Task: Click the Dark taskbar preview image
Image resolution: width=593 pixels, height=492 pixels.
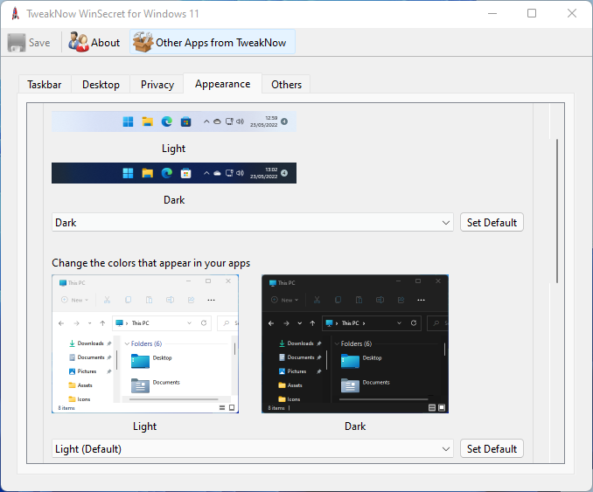Action: (174, 173)
